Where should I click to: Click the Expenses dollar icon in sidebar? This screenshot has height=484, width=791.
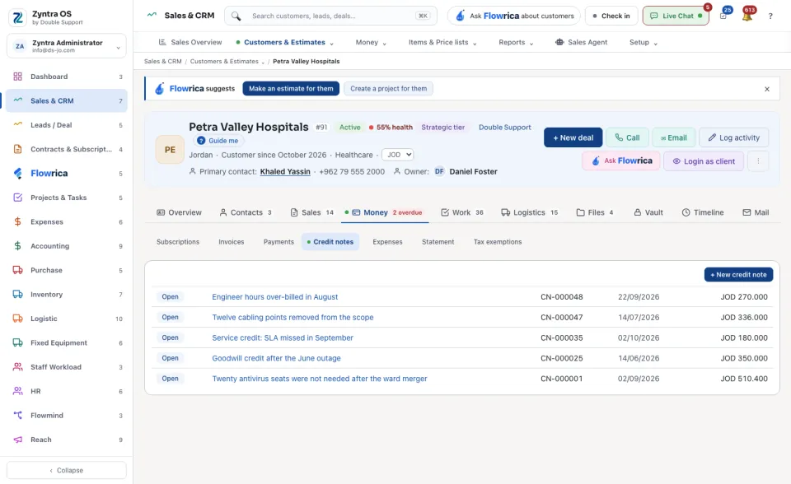17,222
